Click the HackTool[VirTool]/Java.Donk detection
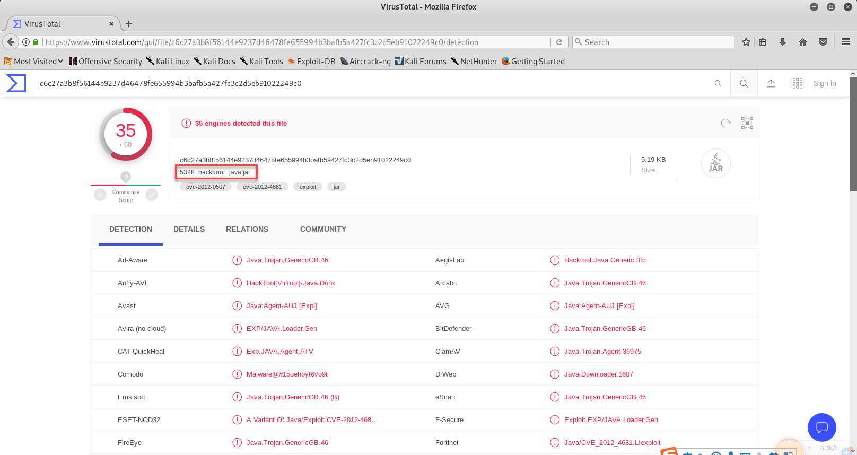The width and height of the screenshot is (857, 455). coord(291,283)
